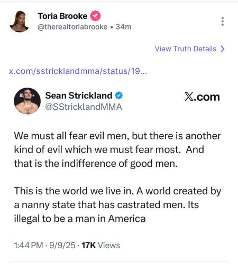Open Toria Brooke's profile picture
Image resolution: width=238 pixels, height=264 pixels.
tap(19, 22)
